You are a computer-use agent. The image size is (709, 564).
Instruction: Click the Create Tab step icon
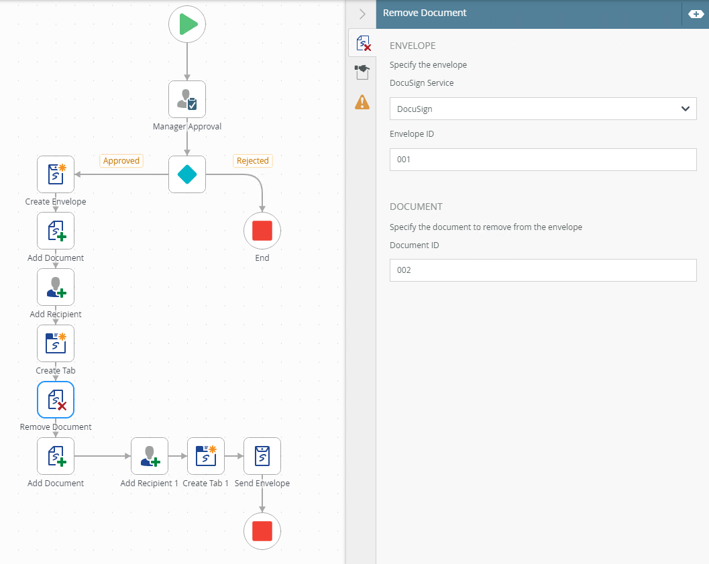pos(56,343)
